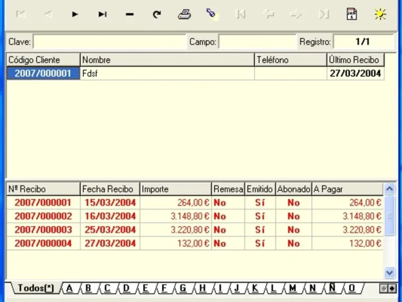402x302 pixels.
Task: Click the yellow sun icon
Action: [x=380, y=14]
